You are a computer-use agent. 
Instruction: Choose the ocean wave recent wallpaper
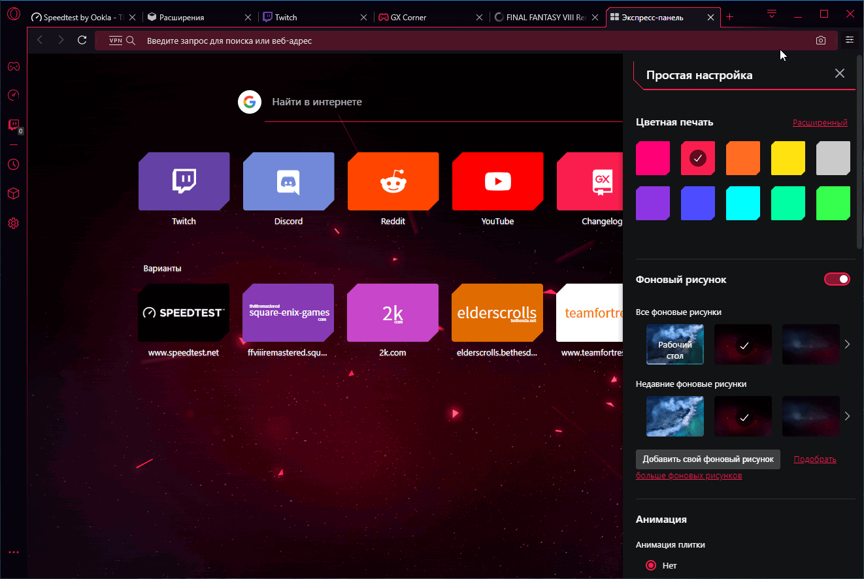[675, 416]
